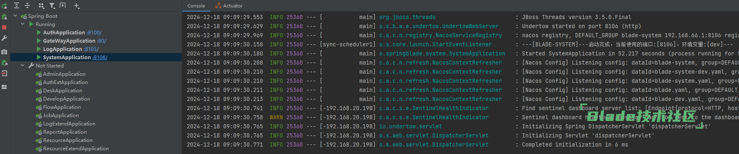Screen dimensions: 739x154
Task: Stop the running application with red square
Action: (x=4, y=27)
